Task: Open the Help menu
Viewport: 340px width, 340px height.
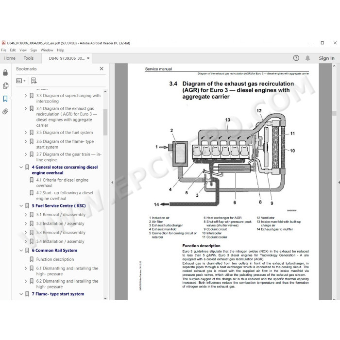Action: coord(61,50)
